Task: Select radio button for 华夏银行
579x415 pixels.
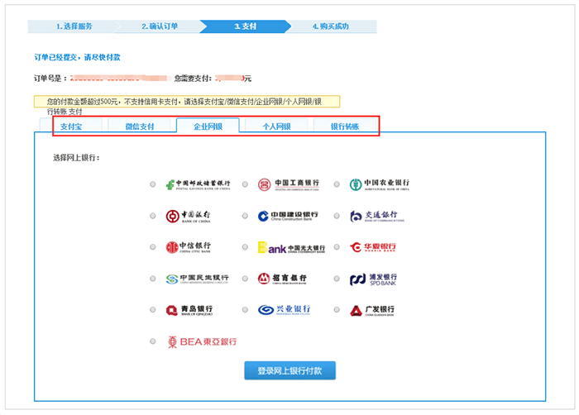Action: click(x=337, y=247)
